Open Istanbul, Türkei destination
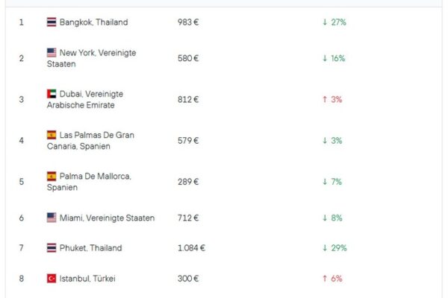The height and width of the screenshot is (298, 448). pyautogui.click(x=87, y=279)
